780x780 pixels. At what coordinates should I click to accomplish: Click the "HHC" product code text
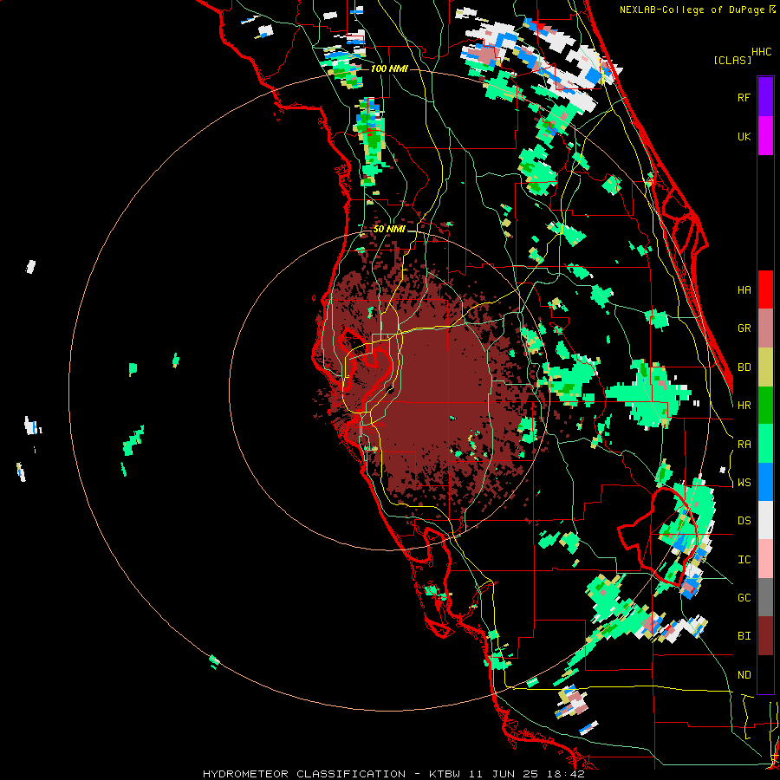pos(761,52)
